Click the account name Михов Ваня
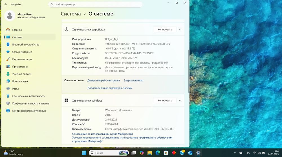 click(x=25, y=14)
